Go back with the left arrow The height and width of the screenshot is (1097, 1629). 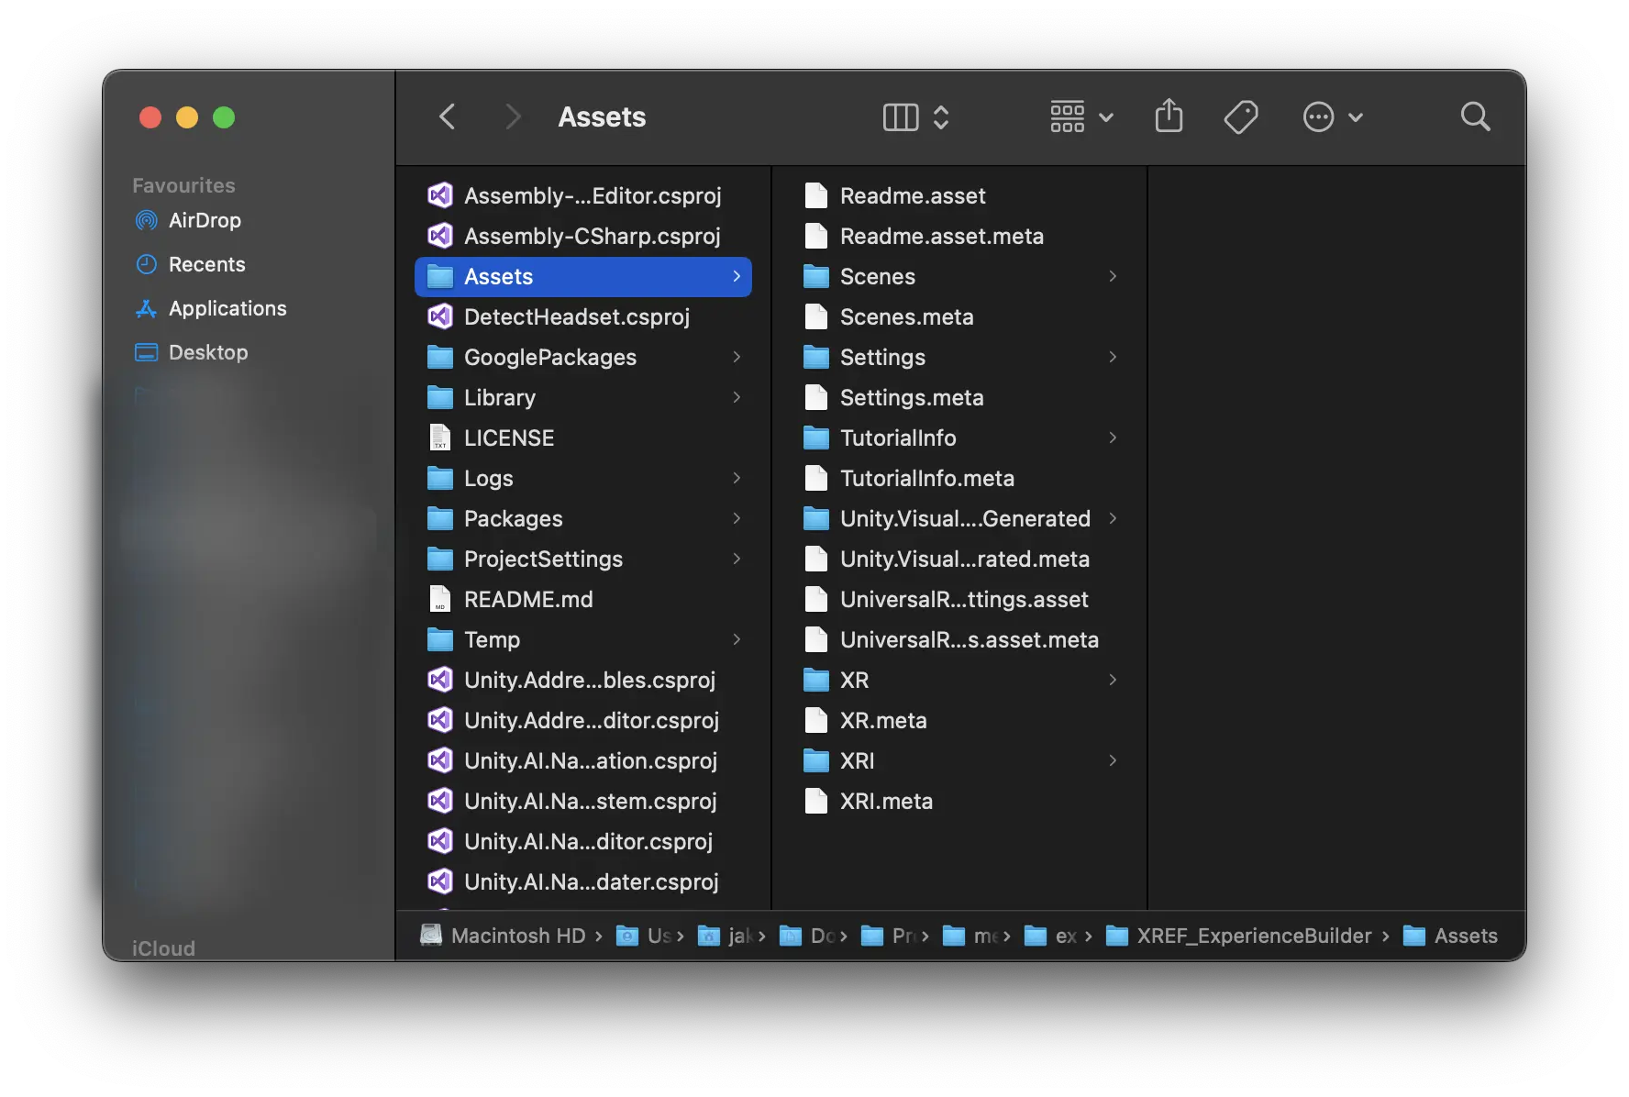click(448, 116)
